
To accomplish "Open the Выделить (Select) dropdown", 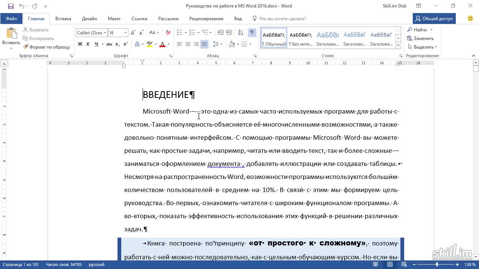I will pos(422,47).
